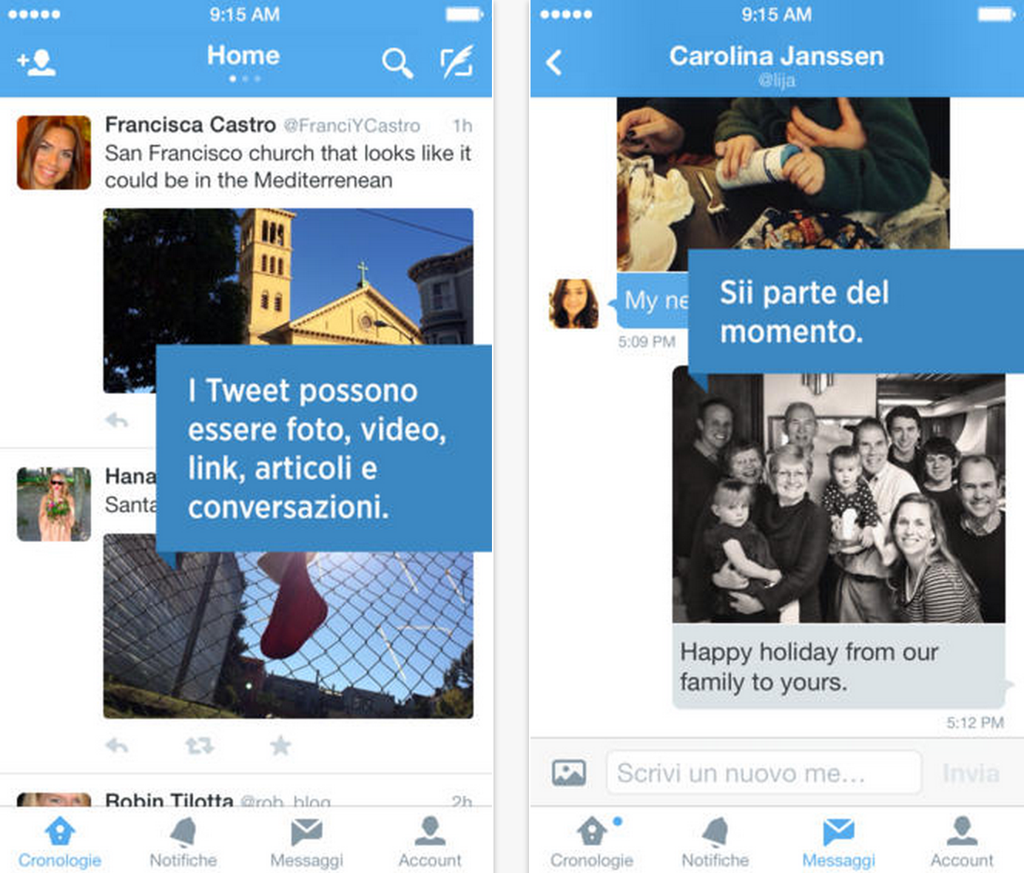
Task: Select Account tab in left screen
Action: click(x=429, y=842)
